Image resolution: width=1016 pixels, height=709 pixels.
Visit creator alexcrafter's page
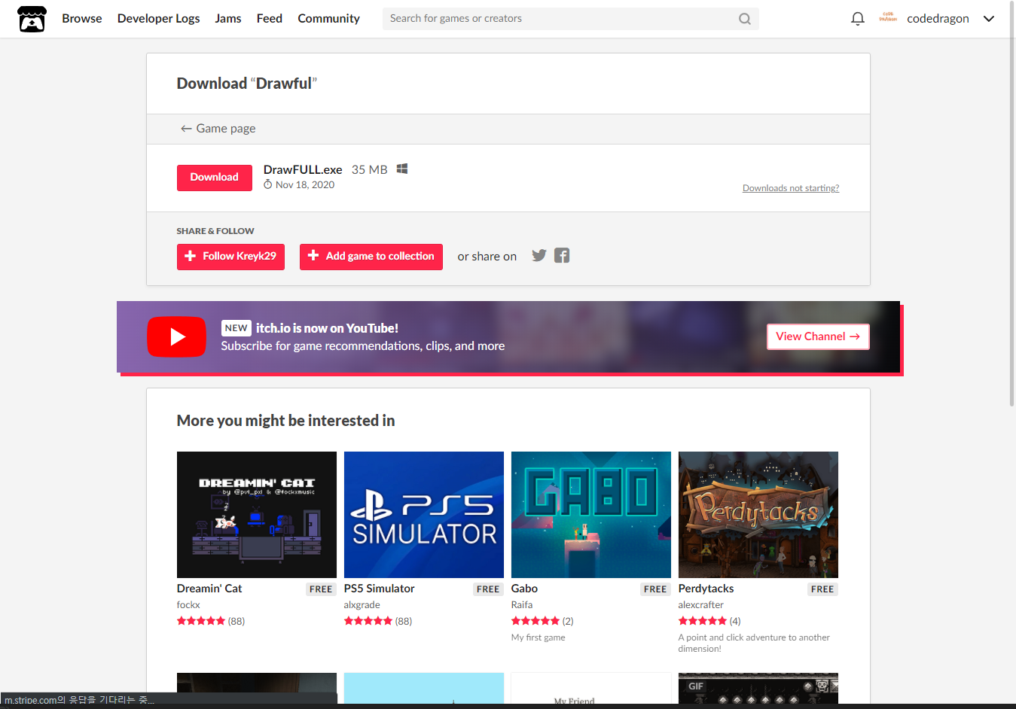tap(701, 605)
